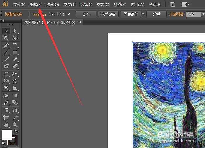Open the 选择(S) menu
This screenshot has width=205, height=148.
tap(86, 5)
